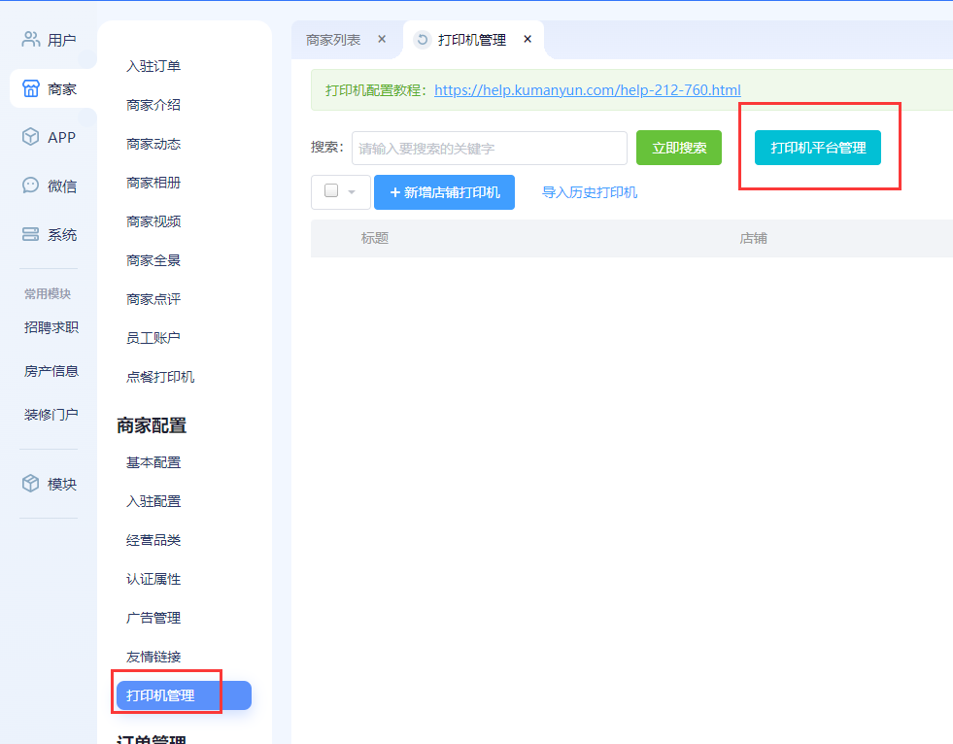The image size is (953, 744).
Task: Open 招聘求职 module shortcut
Action: 51,327
